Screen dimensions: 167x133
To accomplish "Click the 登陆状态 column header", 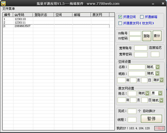I will click(x=43, y=15).
